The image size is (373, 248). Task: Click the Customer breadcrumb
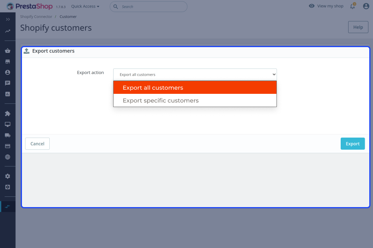pos(68,17)
